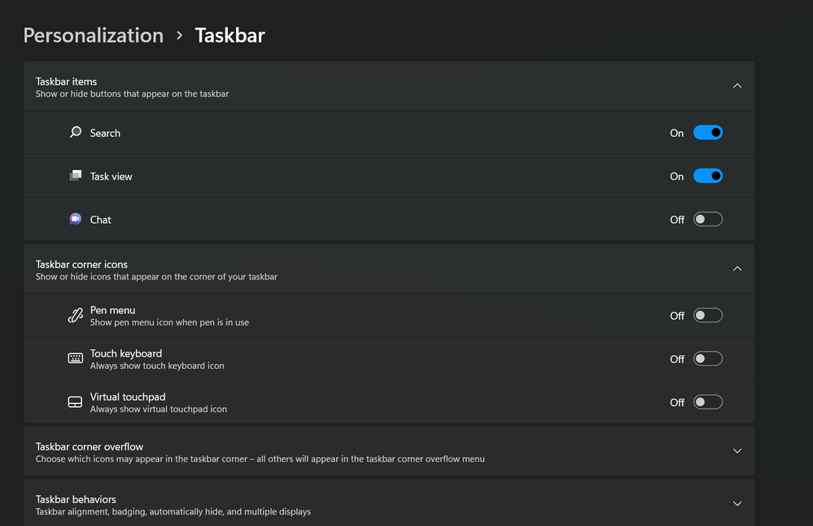Disable the Task view toggle
Viewport: 813px width, 526px height.
pyautogui.click(x=707, y=176)
